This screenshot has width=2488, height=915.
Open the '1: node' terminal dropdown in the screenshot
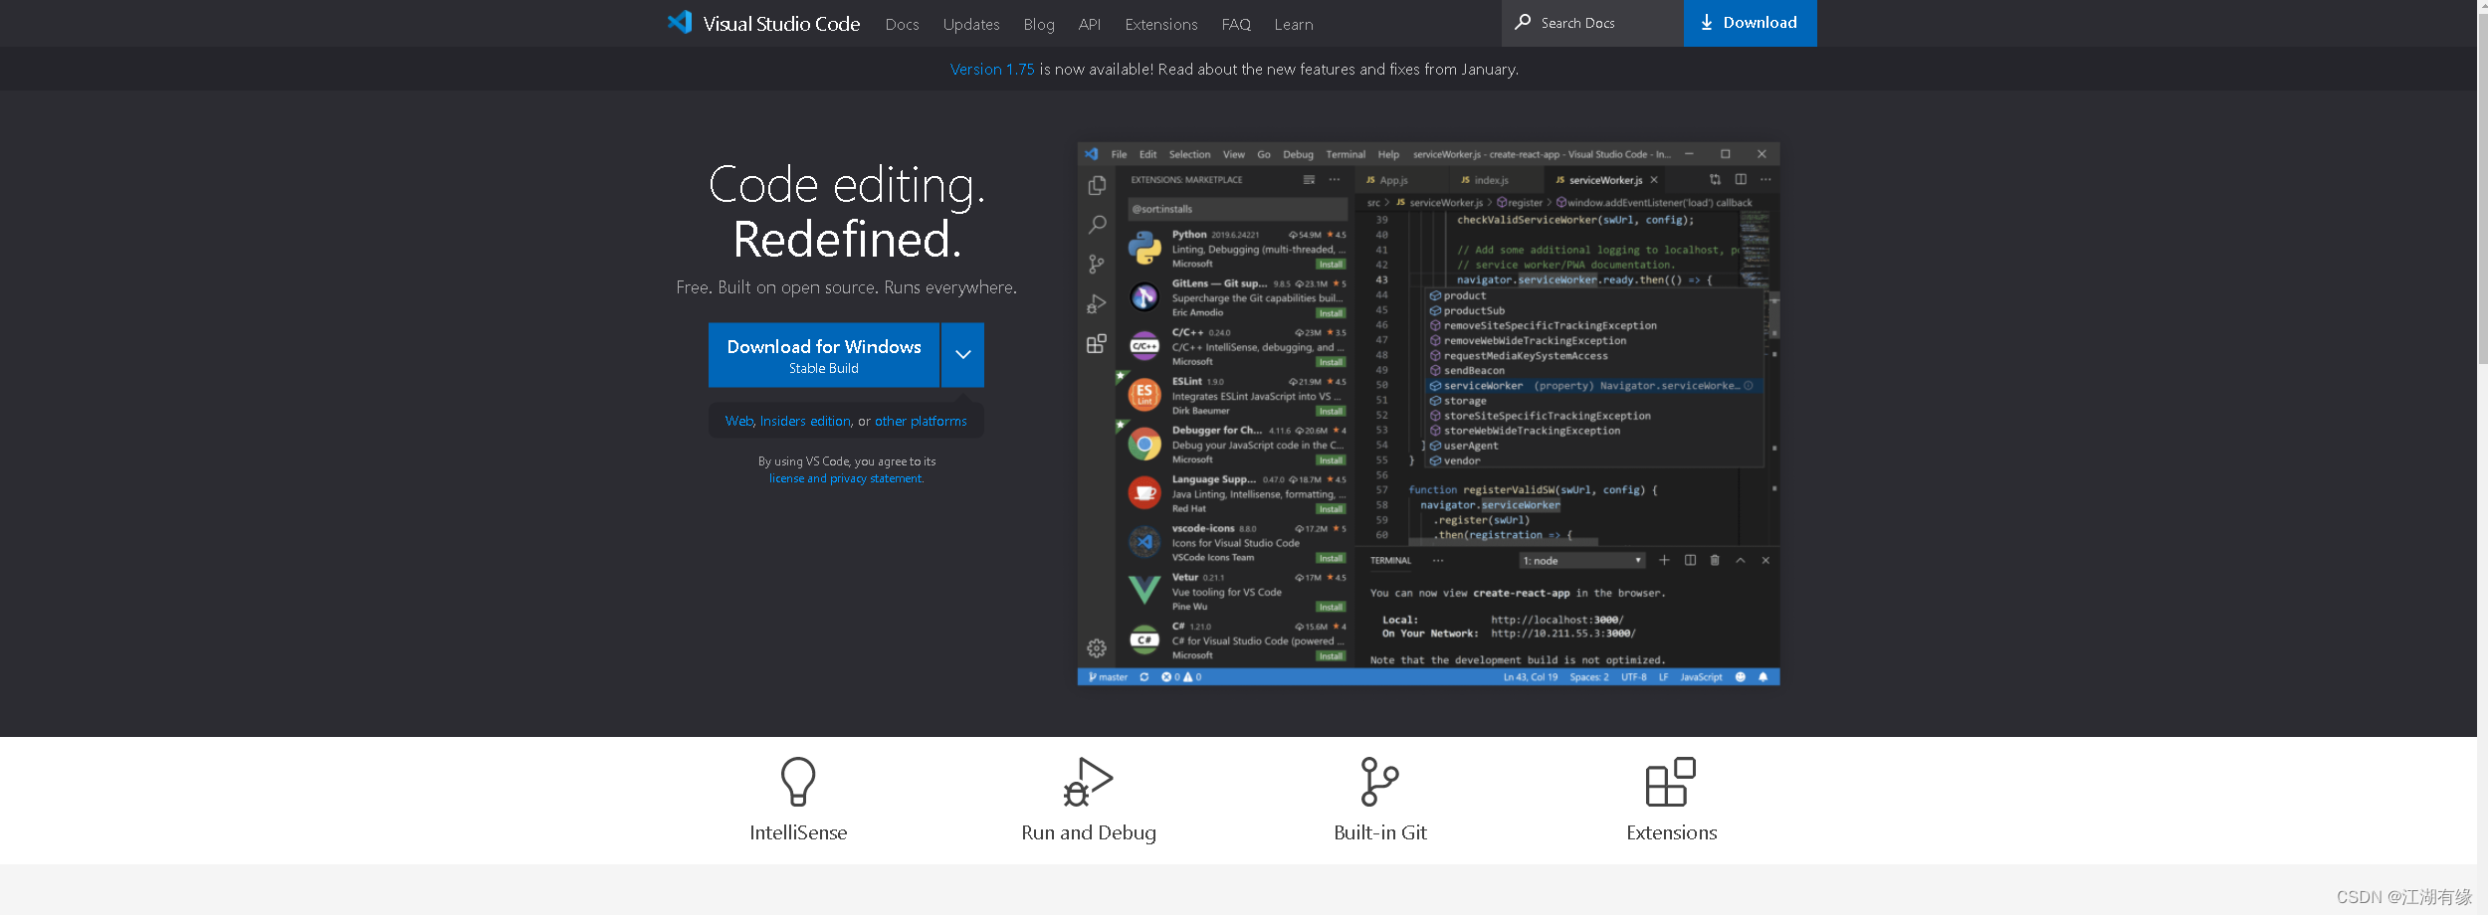pyautogui.click(x=1582, y=561)
